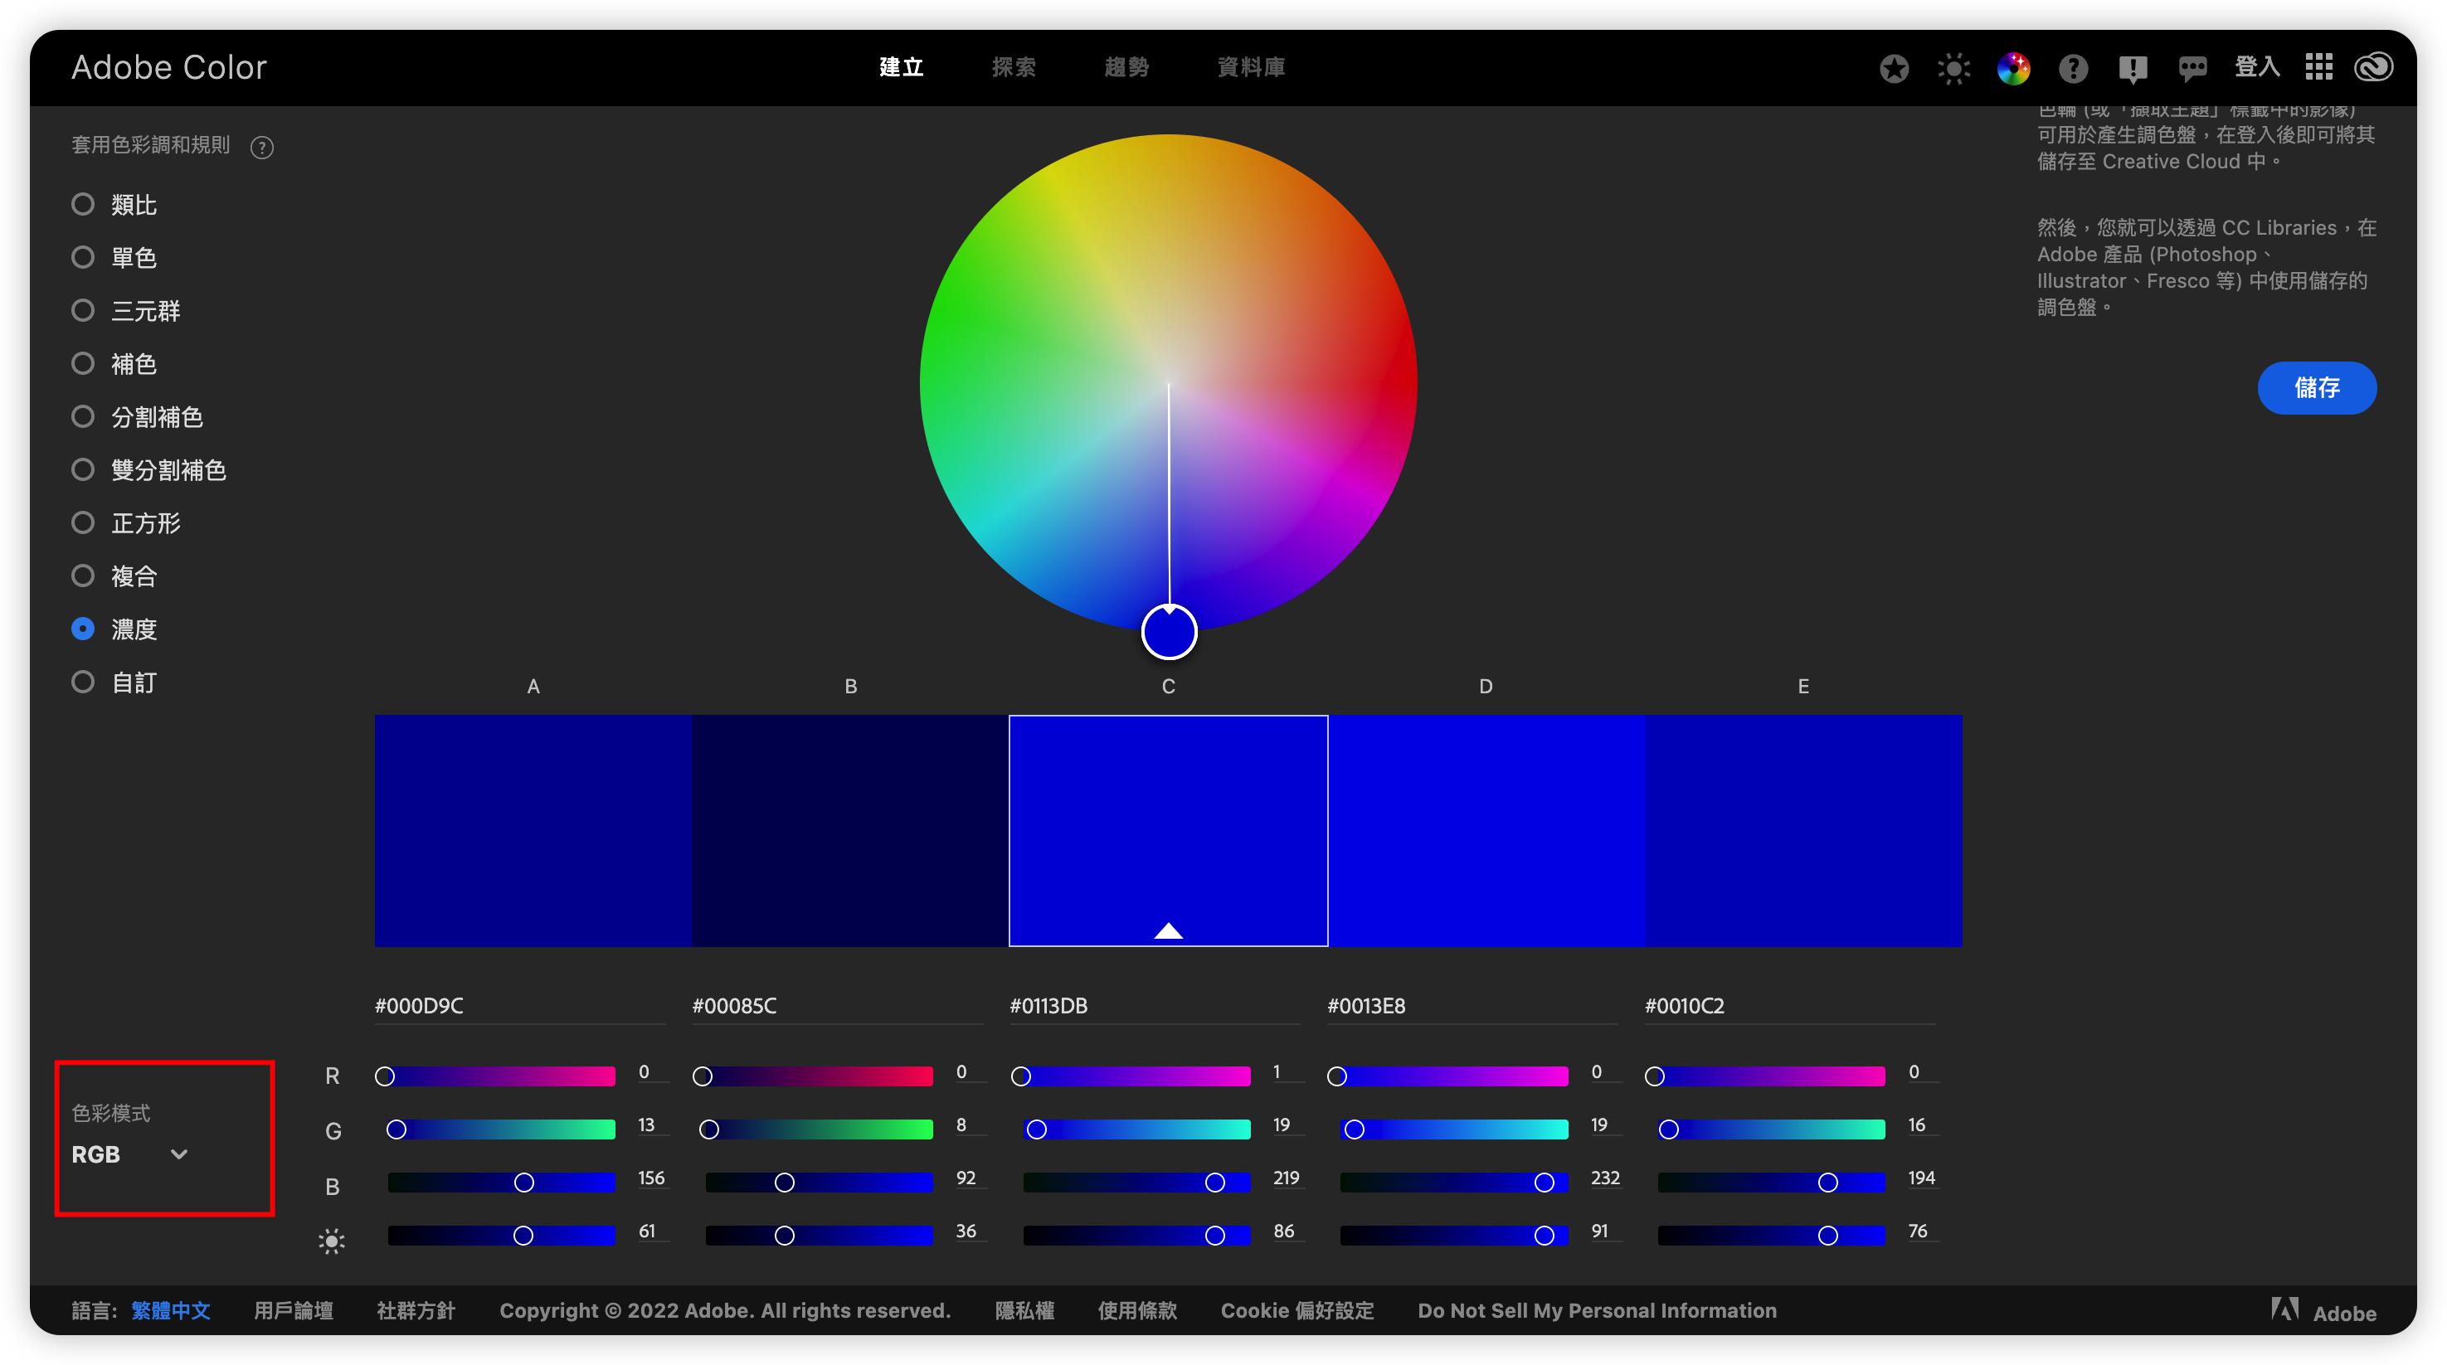Switch to the 探索 tab
Image resolution: width=2447 pixels, height=1365 pixels.
[x=1014, y=67]
